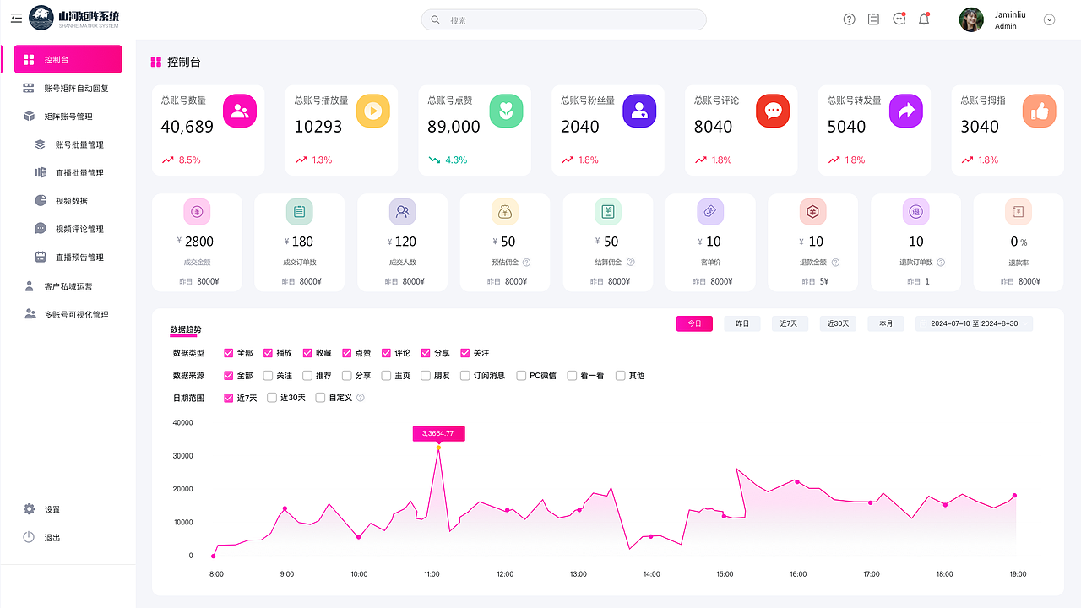This screenshot has height=608, width=1081.
Task: Click the Jaminliu avatar photo
Action: [x=971, y=19]
